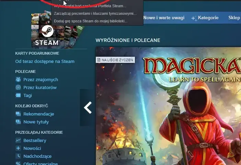The width and height of the screenshot is (241, 165).
Task: Open the Steam gift cards thumbnail
Action: (x=57, y=30)
